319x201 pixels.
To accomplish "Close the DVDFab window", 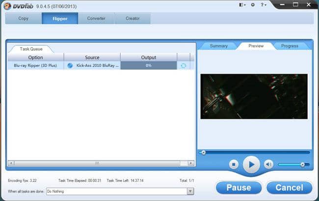I will coord(309,4).
